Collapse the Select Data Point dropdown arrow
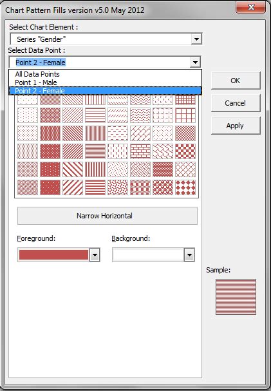This screenshot has width=271, height=391. click(x=195, y=62)
